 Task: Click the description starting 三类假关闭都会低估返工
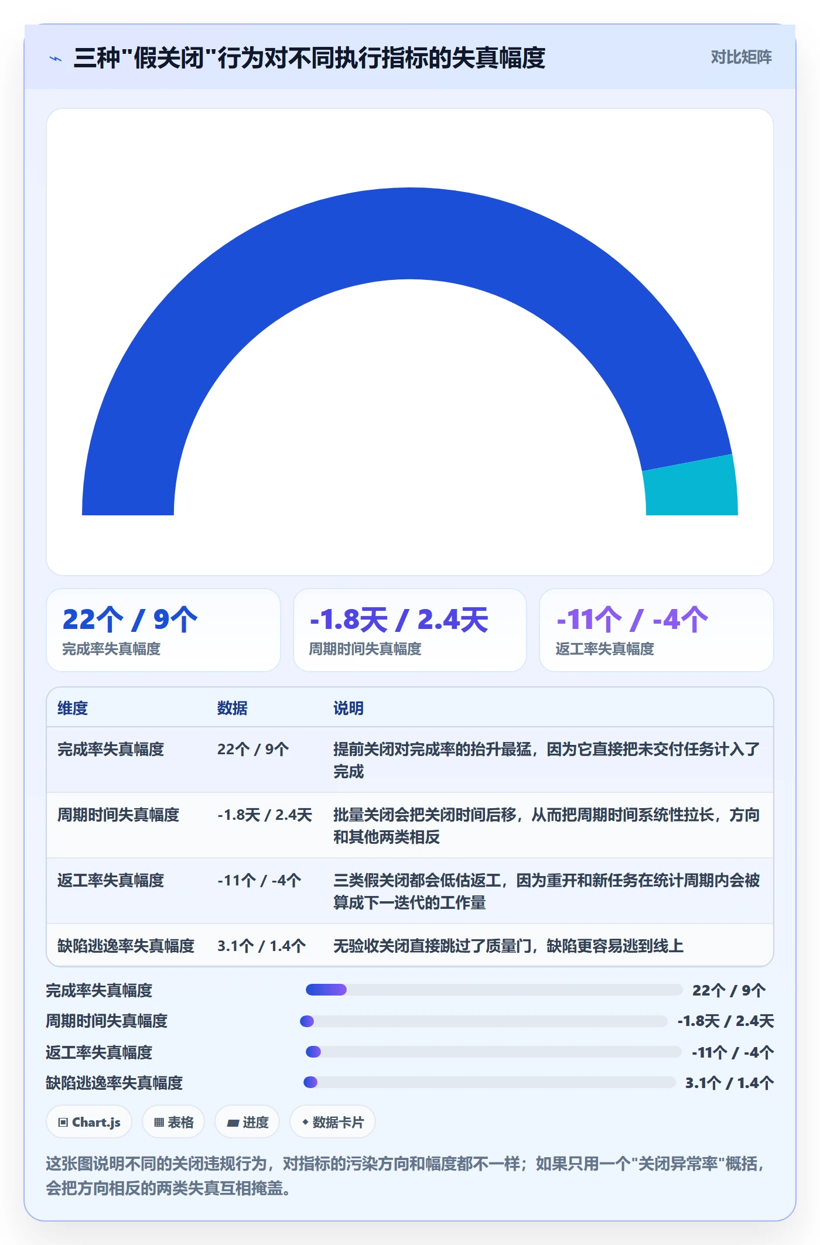point(546,891)
